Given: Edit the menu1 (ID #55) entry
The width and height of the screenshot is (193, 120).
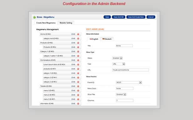Looking at the screenshot, I should (x=73, y=91).
